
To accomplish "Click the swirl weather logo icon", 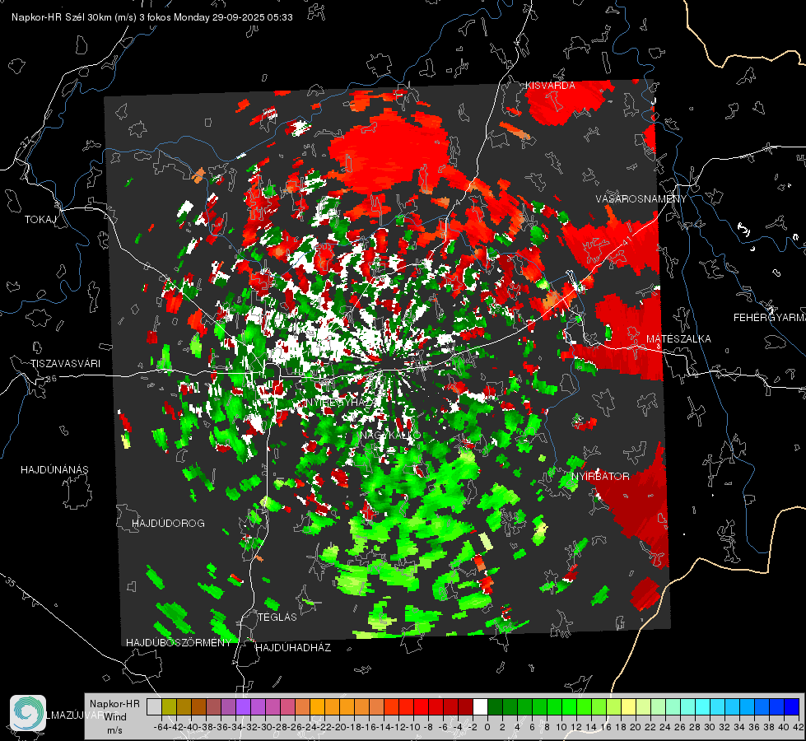I will [28, 713].
